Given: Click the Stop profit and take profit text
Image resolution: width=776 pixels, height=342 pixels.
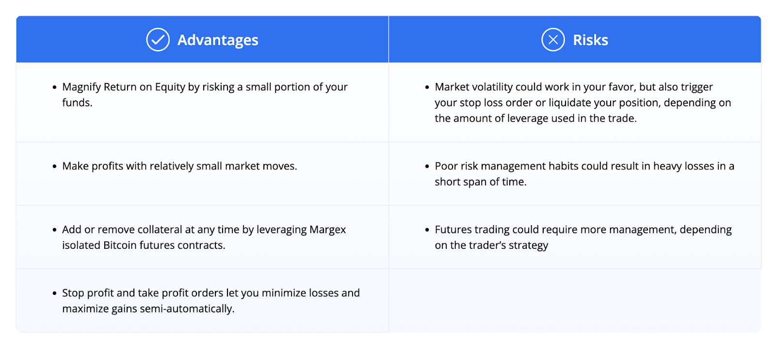Looking at the screenshot, I should [x=211, y=301].
